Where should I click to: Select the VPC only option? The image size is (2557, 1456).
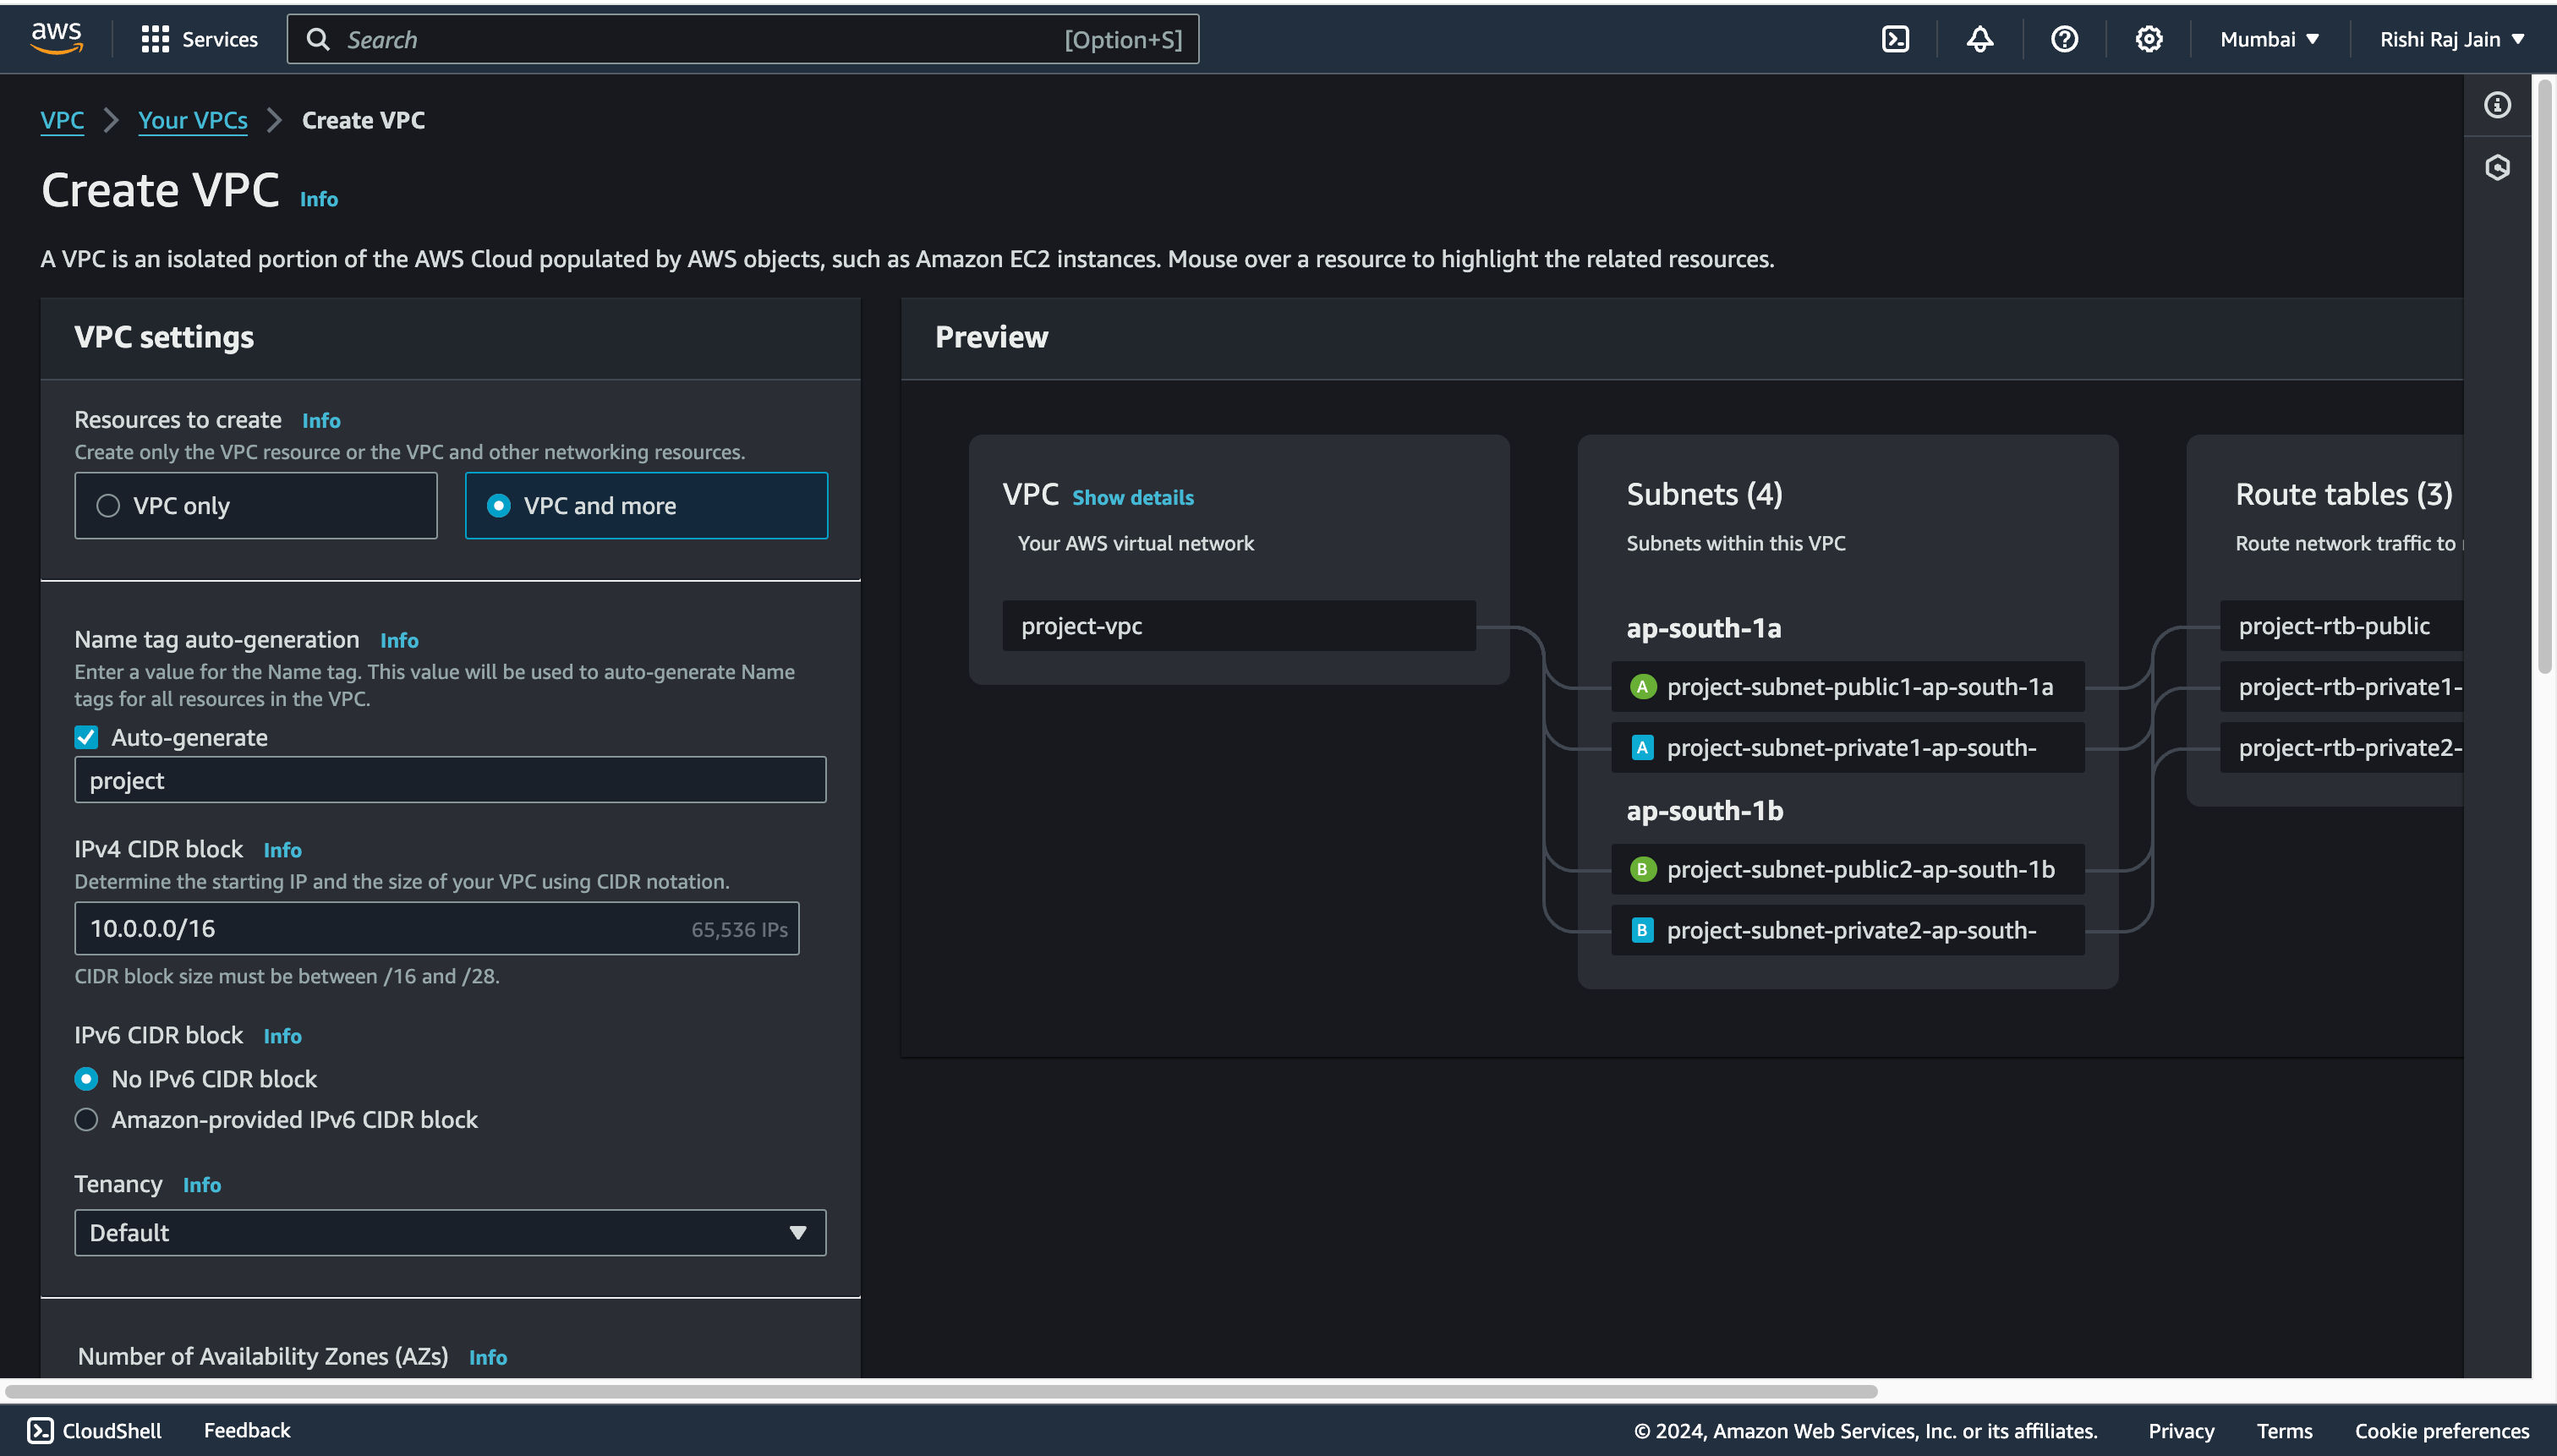click(x=256, y=506)
